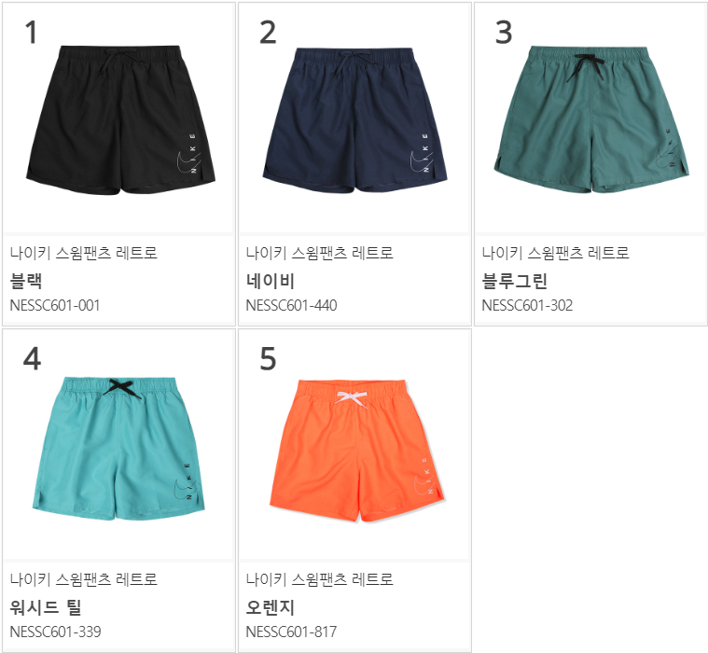Select the navy swim shorts image

[354, 119]
